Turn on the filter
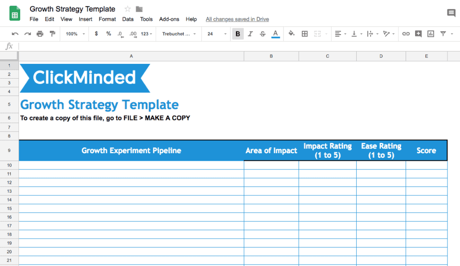460x266 pixels. [443, 34]
